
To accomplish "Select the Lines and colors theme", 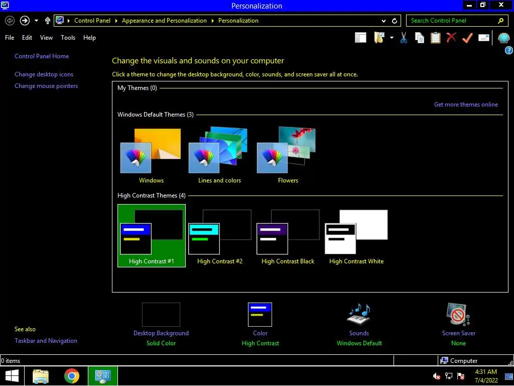I will (x=219, y=156).
